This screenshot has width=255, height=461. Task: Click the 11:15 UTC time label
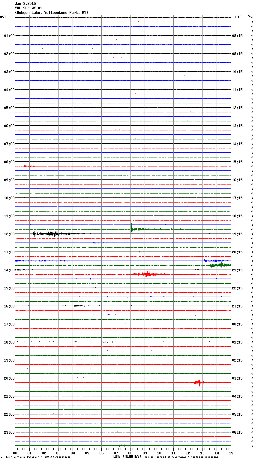pos(237,90)
